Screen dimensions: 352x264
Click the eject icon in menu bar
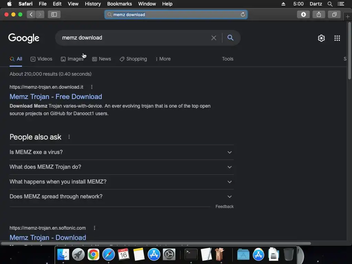coord(283,4)
